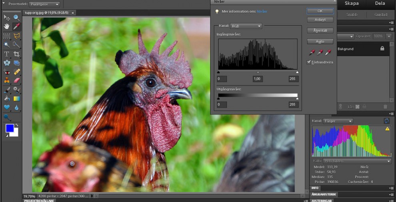Screen dimensions: 396x202
Task: Pick the Magic Wand tool
Action: click(7, 44)
